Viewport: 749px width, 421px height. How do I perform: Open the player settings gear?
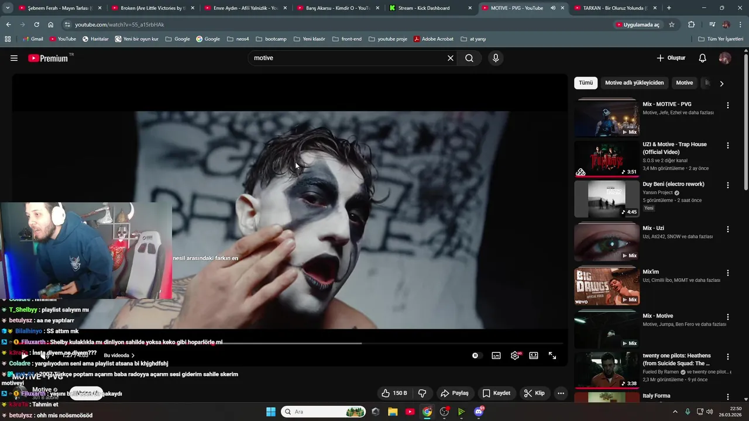tap(515, 356)
